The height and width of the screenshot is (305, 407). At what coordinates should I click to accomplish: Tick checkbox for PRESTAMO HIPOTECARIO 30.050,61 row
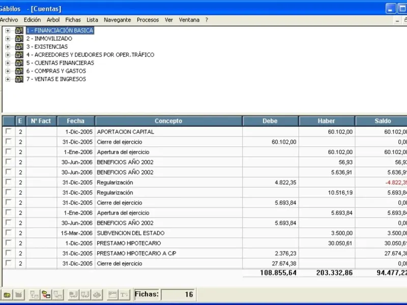(x=9, y=242)
